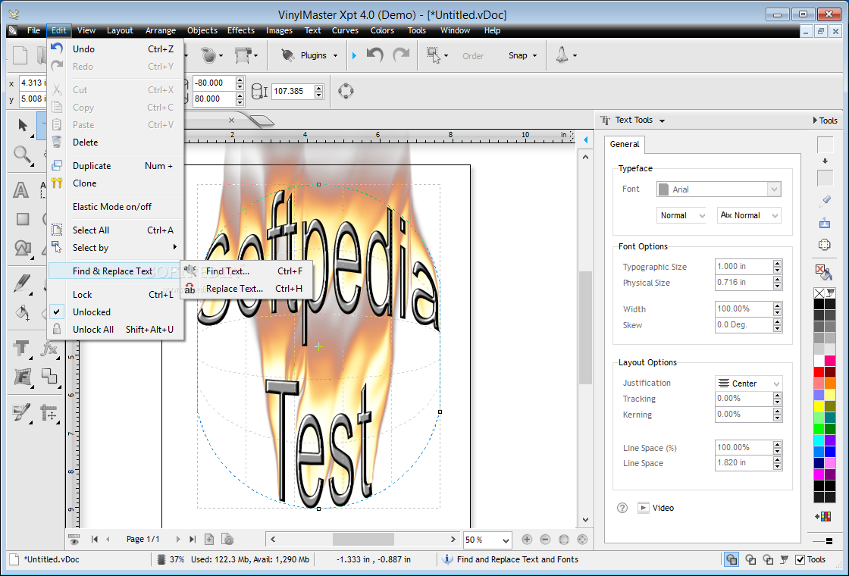Pick the pure red color swatch

[819, 372]
